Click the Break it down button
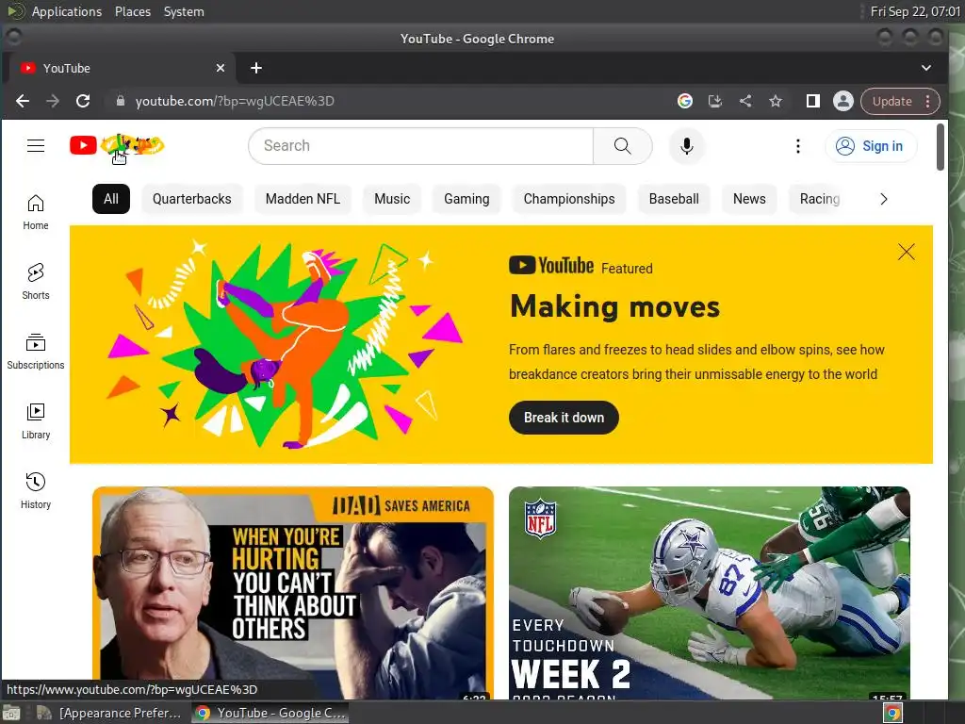 coord(564,418)
